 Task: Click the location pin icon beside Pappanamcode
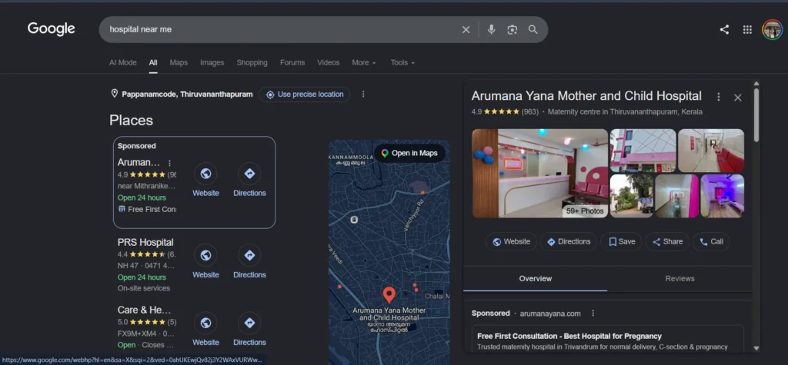[x=114, y=94]
